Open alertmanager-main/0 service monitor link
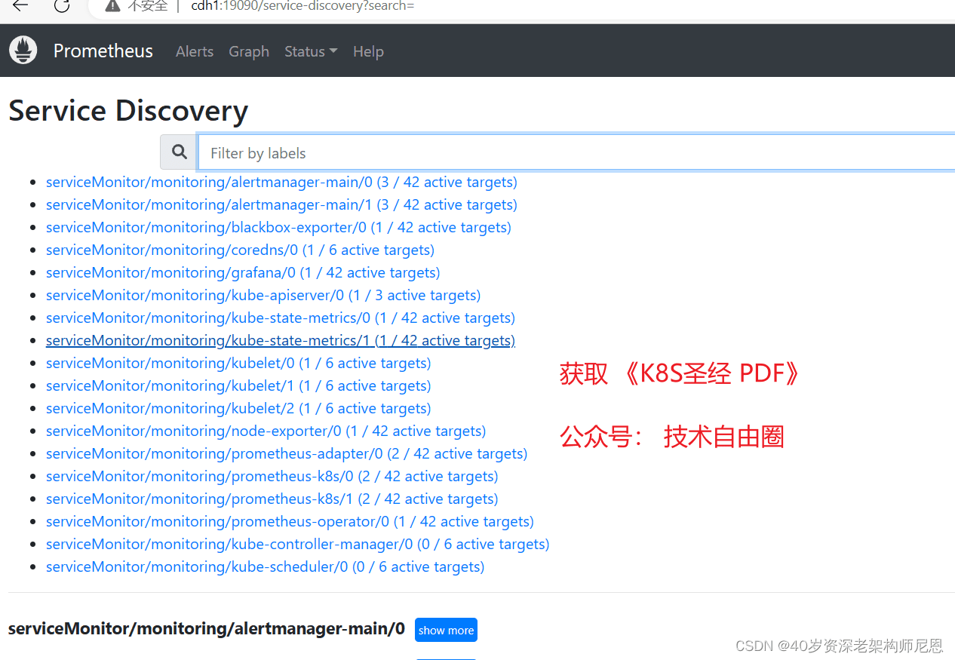The image size is (955, 660). [x=281, y=182]
